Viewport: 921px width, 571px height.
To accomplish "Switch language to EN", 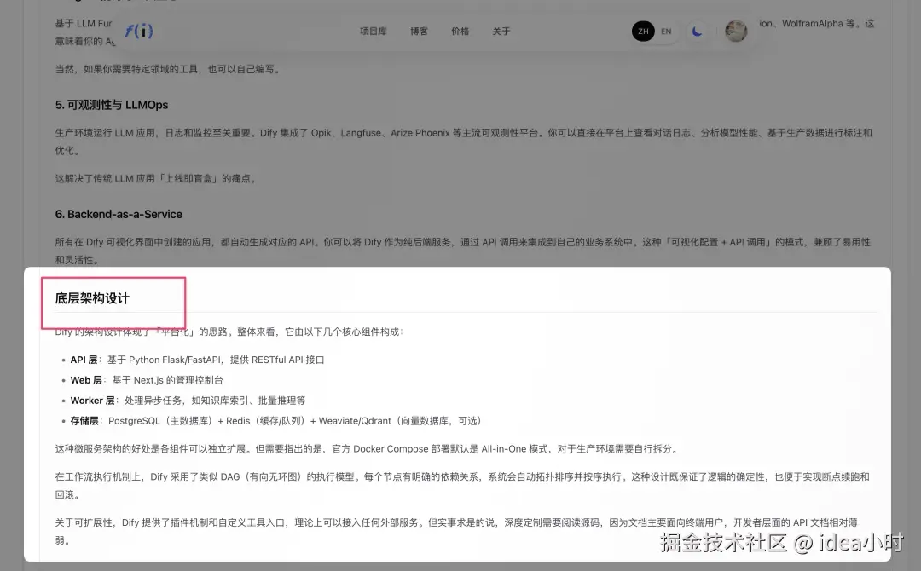I will coord(666,31).
